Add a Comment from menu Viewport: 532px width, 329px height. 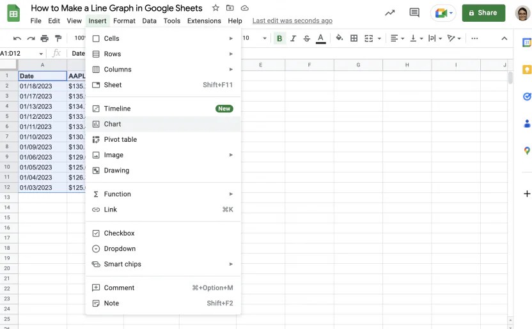163,287
